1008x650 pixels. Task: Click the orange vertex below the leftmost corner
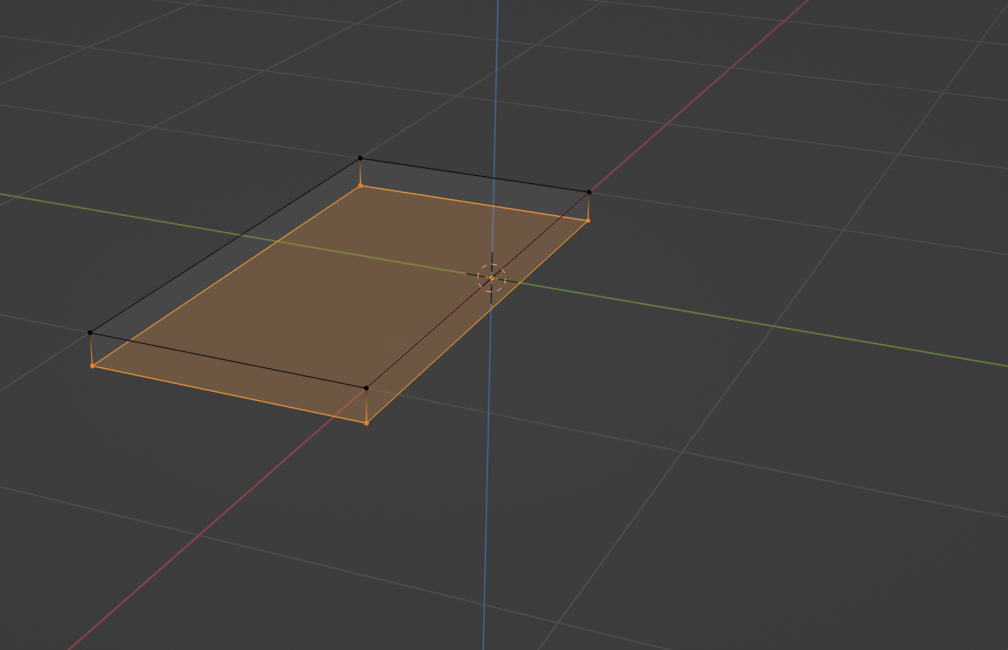pos(92,366)
